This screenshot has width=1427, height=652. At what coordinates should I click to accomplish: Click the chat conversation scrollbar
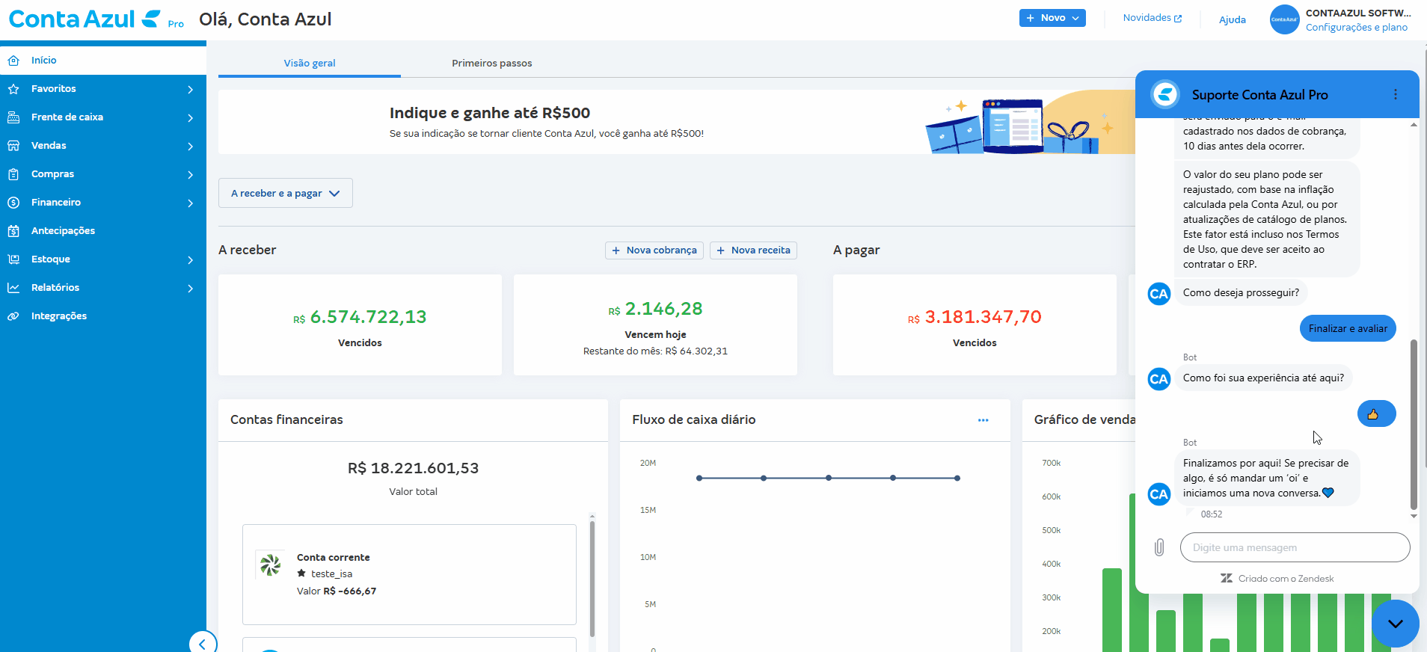tap(1414, 424)
